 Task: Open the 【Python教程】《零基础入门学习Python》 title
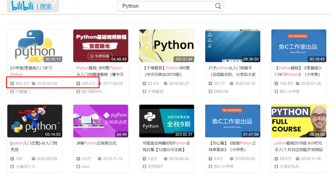(298, 71)
